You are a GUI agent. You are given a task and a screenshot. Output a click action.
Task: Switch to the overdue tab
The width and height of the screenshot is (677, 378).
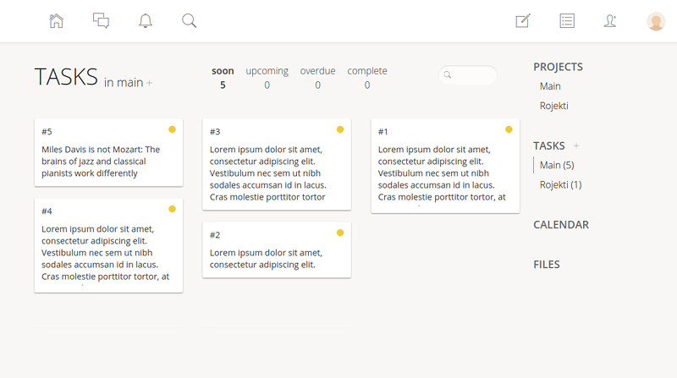tap(317, 71)
